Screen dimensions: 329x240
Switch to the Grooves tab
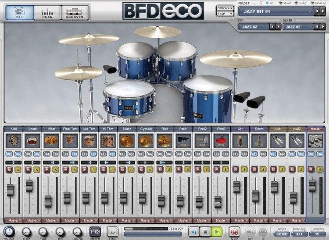[75, 13]
